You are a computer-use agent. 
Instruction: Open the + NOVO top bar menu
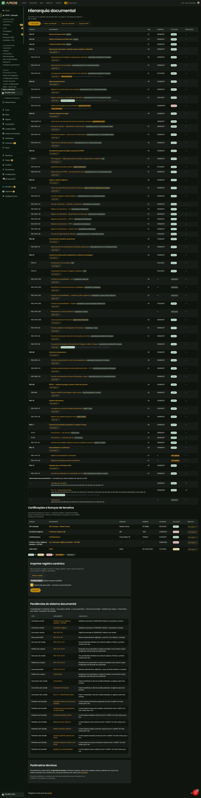[x=24, y=3]
